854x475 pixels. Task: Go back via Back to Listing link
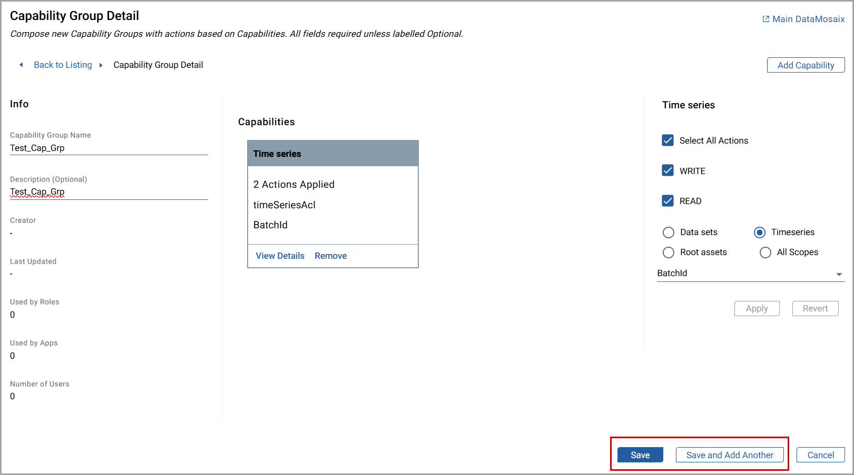pyautogui.click(x=63, y=65)
